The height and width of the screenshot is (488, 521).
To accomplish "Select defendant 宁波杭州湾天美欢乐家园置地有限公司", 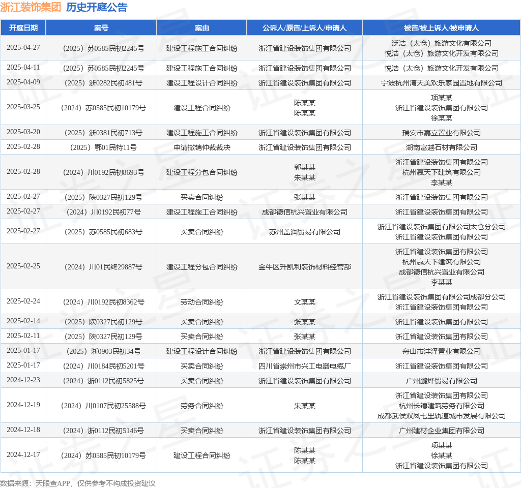I will [x=441, y=83].
